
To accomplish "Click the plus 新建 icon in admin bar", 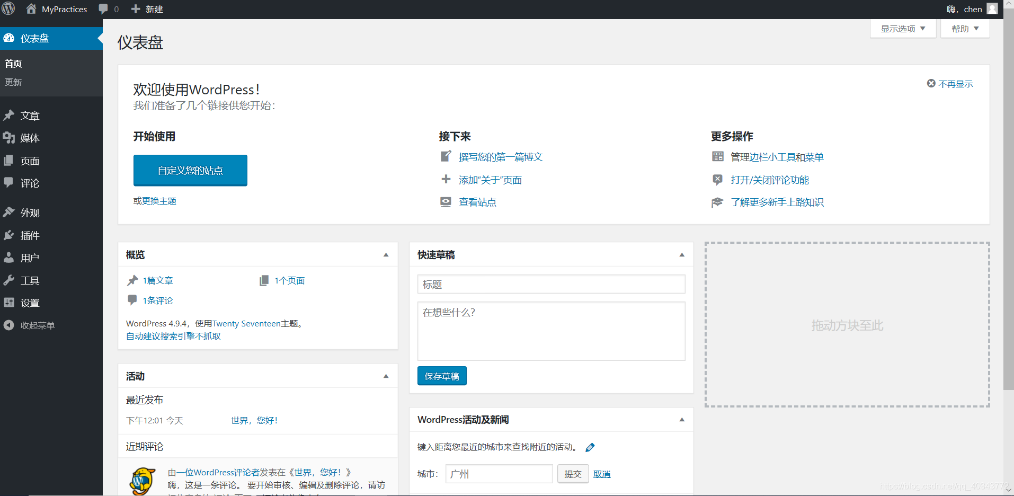I will (x=136, y=9).
